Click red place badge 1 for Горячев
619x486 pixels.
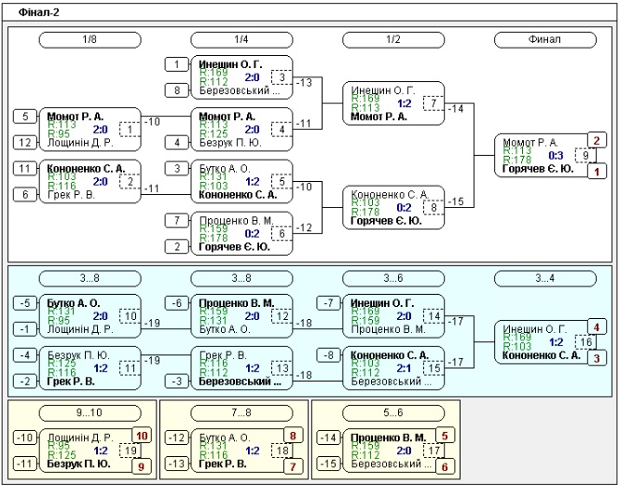(597, 172)
